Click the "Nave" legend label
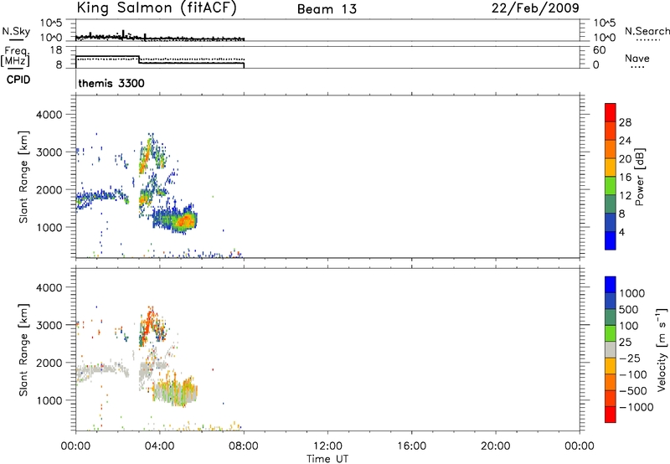Image resolution: width=670 pixels, height=464 pixels. (x=637, y=59)
